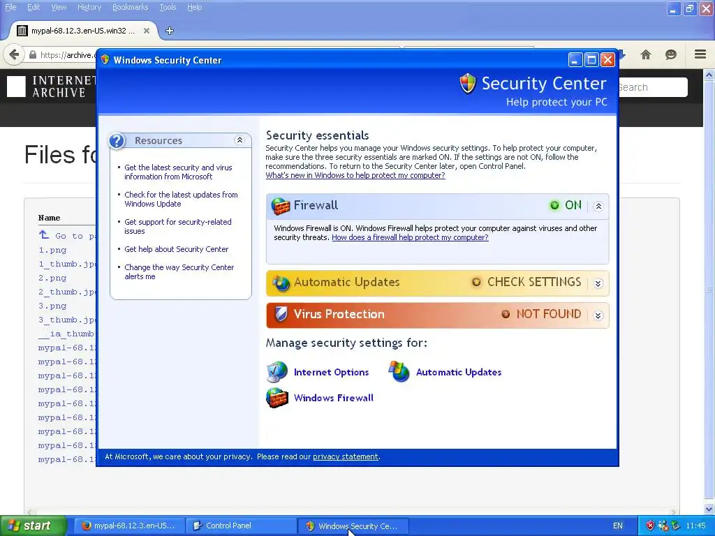715x536 pixels.
Task: Open the privacy statement link
Action: click(x=346, y=456)
